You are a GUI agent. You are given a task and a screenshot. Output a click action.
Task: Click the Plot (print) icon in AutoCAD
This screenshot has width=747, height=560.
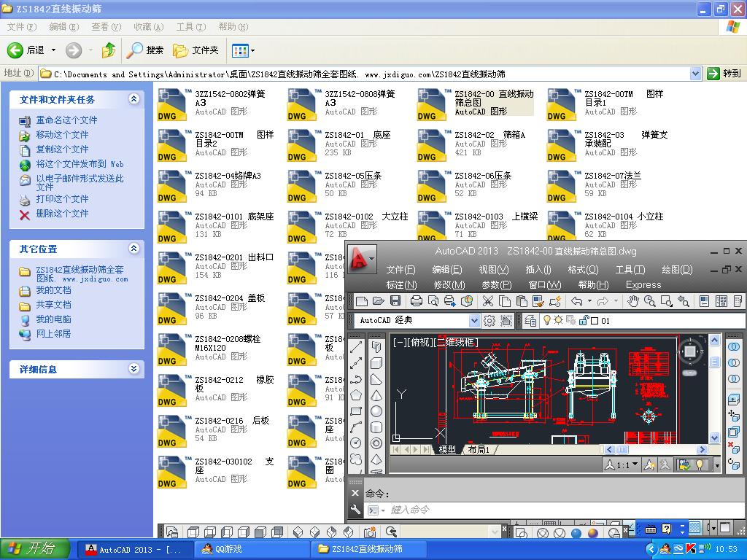pos(417,301)
